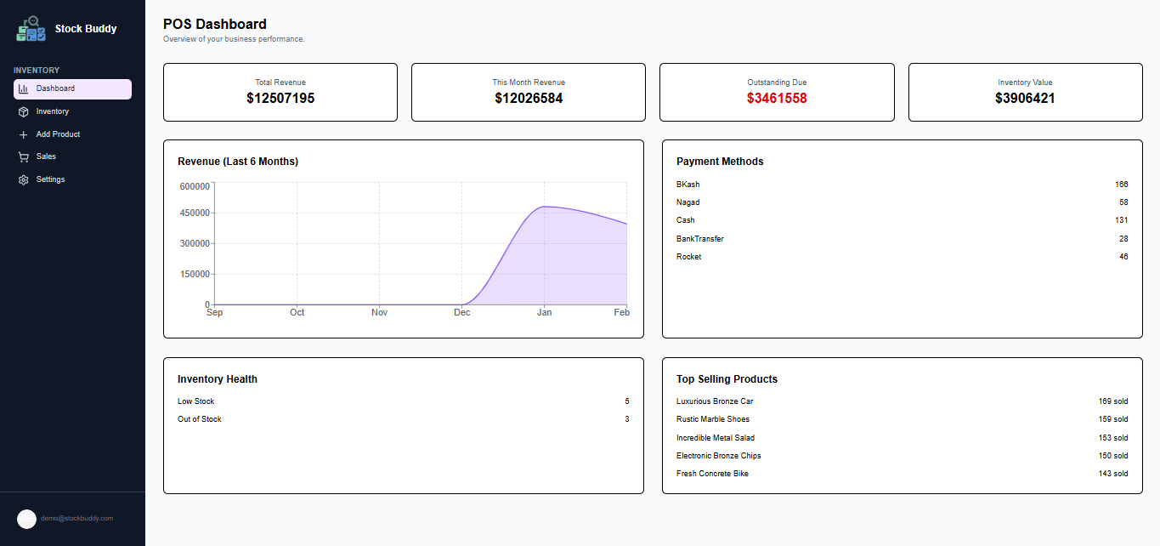Click Luxurious Bronze Car product row

902,401
